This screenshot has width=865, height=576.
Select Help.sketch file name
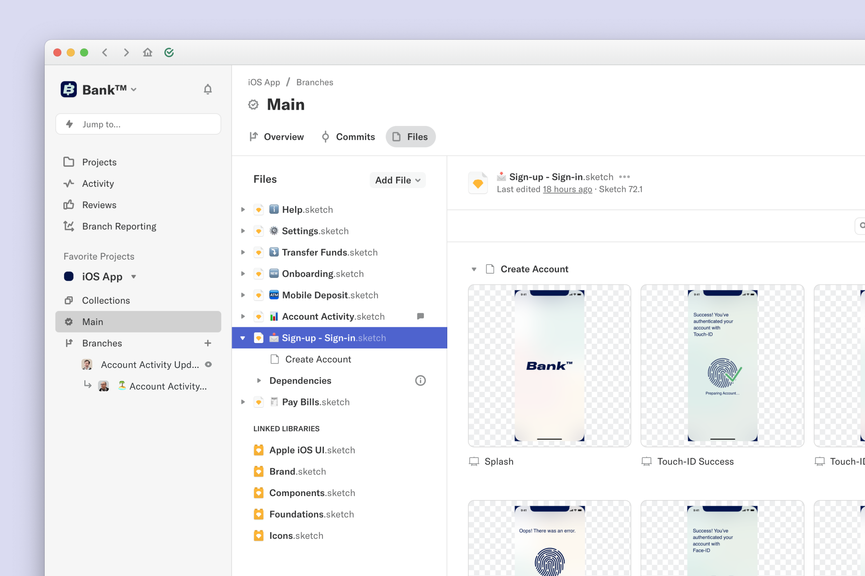[307, 210]
